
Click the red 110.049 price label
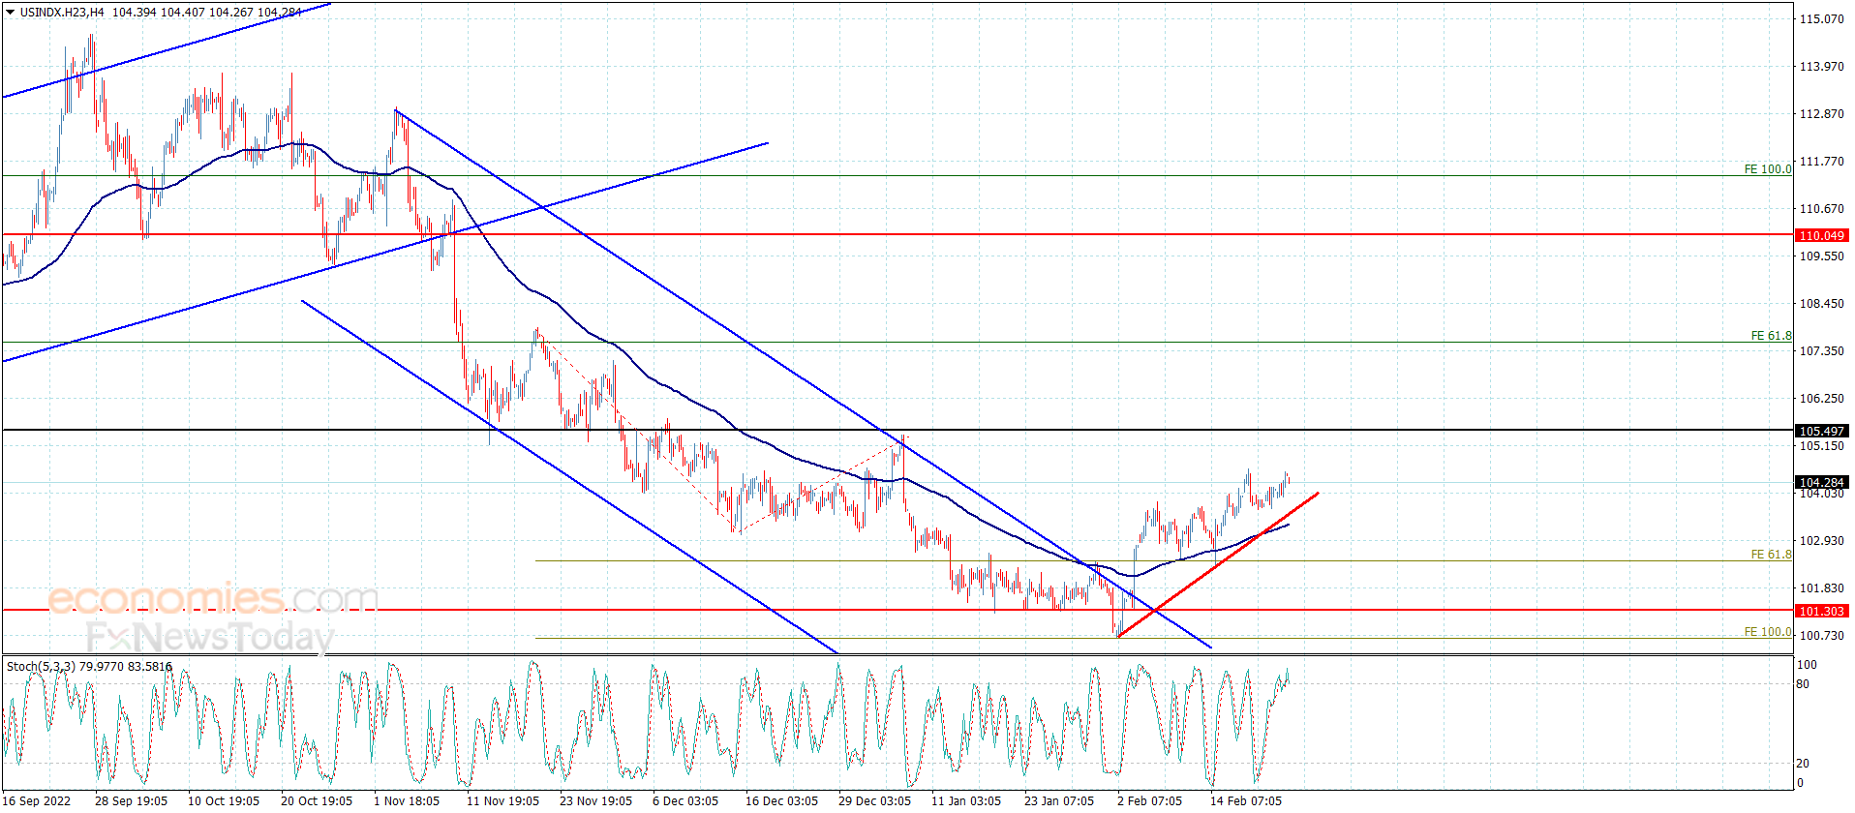(1821, 235)
